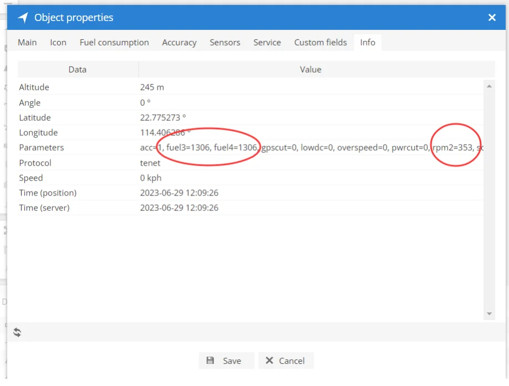
Task: Click the tenet protocol value
Action: tap(150, 163)
